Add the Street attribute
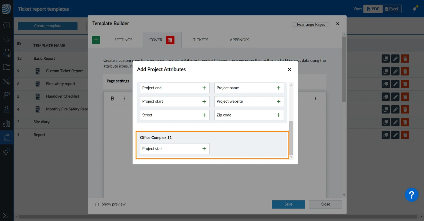Viewport: 424px width, 221px height. (x=204, y=115)
